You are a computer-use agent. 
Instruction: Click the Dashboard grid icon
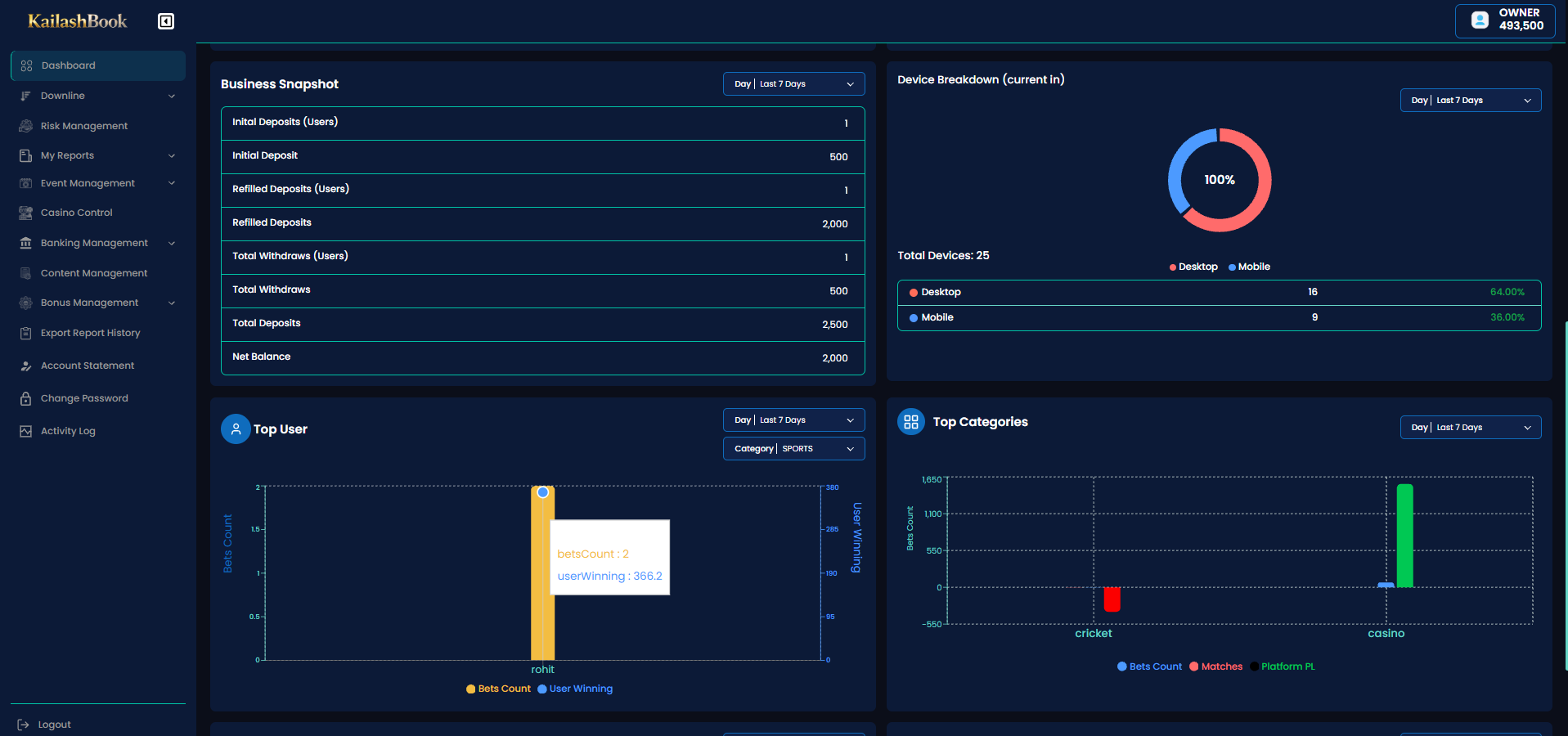click(26, 65)
